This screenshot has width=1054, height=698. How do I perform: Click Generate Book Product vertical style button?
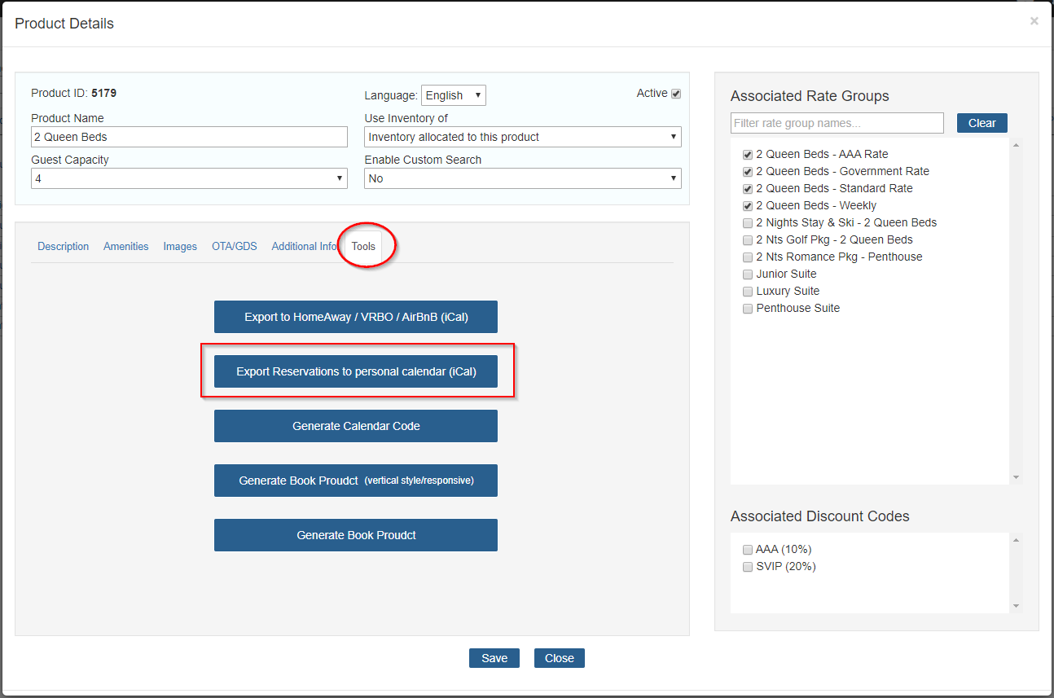356,481
